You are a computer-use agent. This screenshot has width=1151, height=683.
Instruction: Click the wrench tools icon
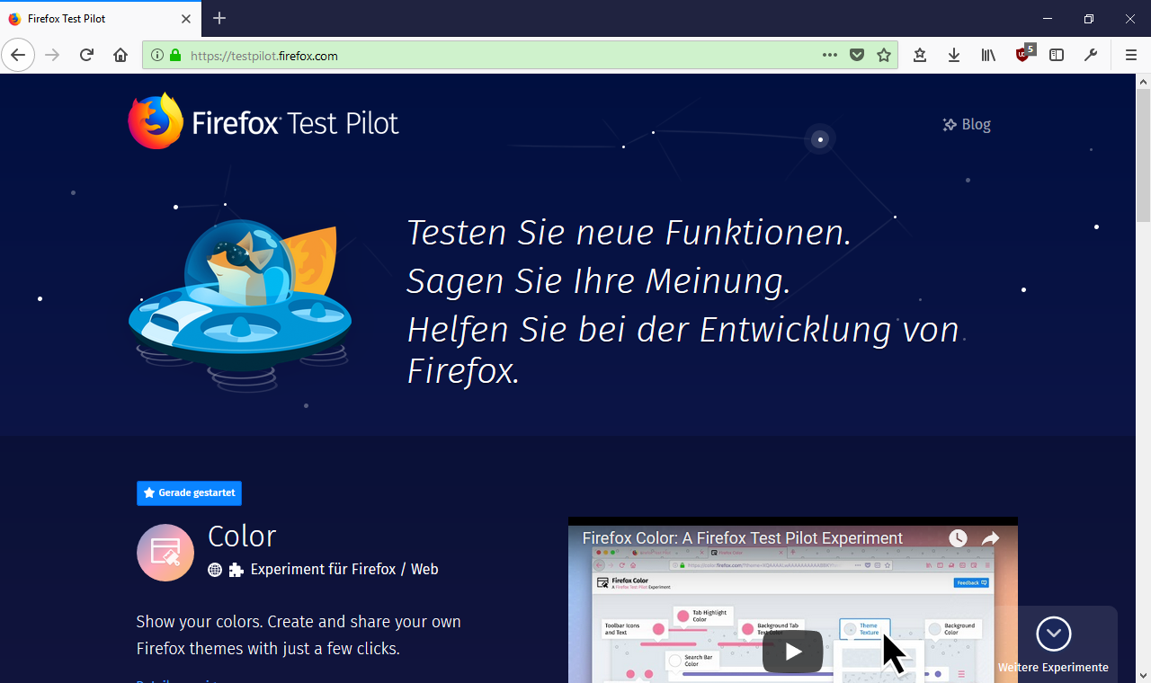[1091, 55]
